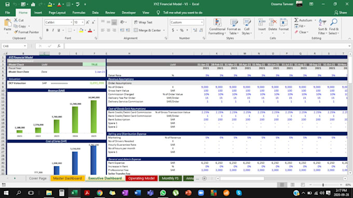Open the Operating Model sheet tab
The width and height of the screenshot is (353, 198).
pyautogui.click(x=141, y=178)
